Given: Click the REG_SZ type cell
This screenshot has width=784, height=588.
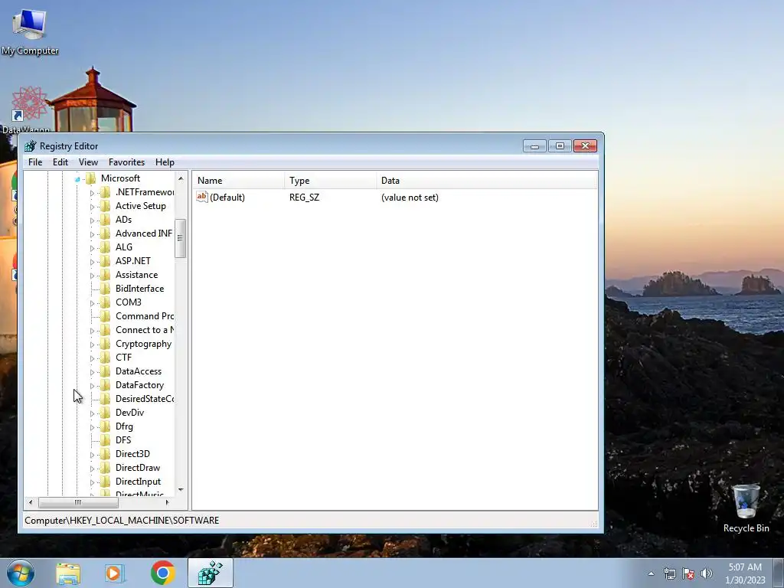Looking at the screenshot, I should click(304, 198).
